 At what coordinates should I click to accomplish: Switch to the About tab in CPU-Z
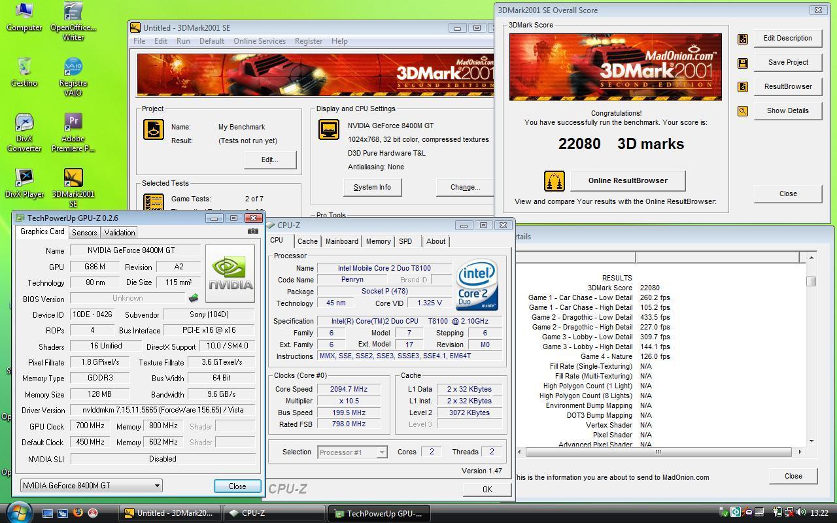coord(436,241)
